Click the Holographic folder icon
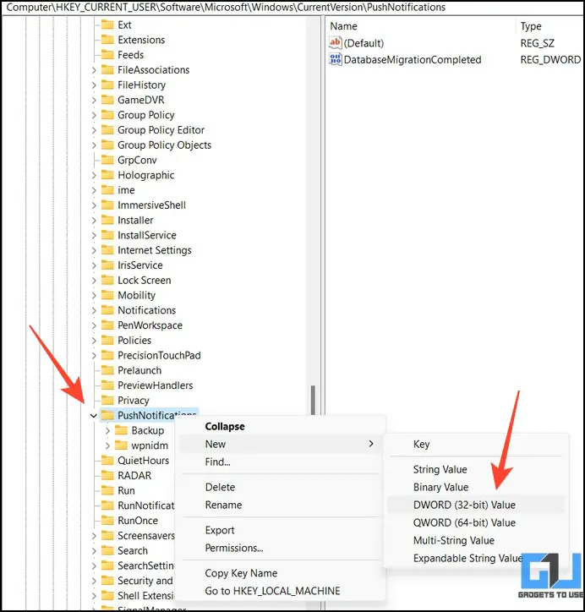Viewport: 585px width, 612px height. [x=107, y=175]
